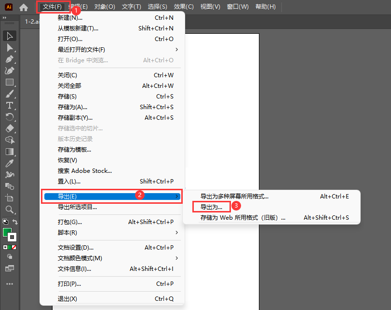Screen dimensions: 391x310
Task: Expand the 导出(E) submenu
Action: tap(112, 197)
